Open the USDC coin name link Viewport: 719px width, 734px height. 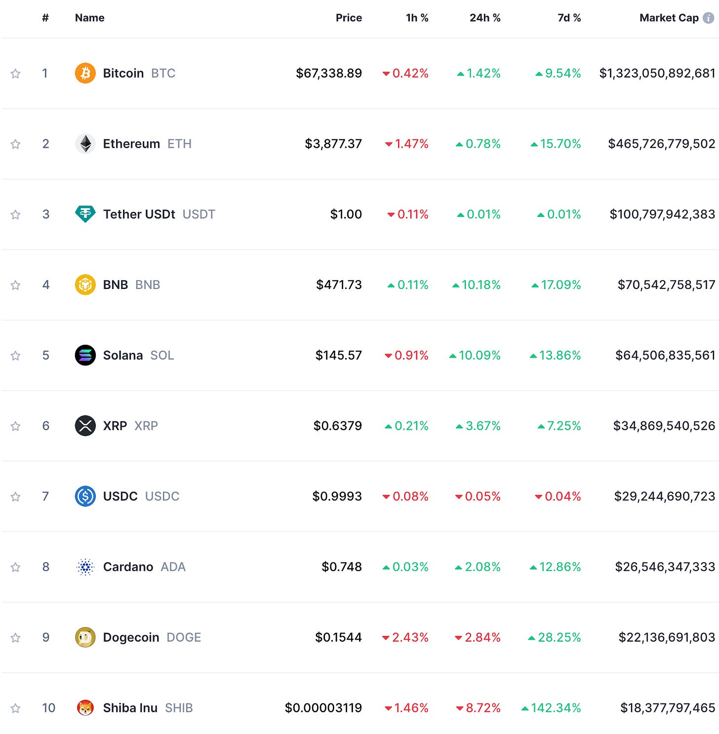coord(120,496)
